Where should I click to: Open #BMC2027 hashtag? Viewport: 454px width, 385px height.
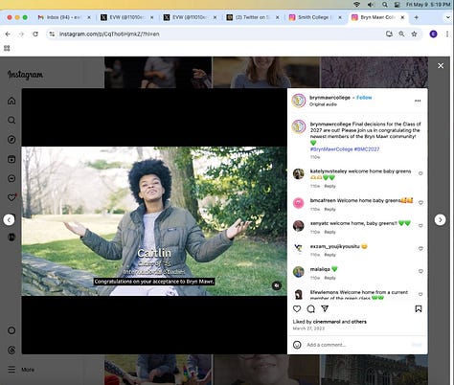pos(367,149)
